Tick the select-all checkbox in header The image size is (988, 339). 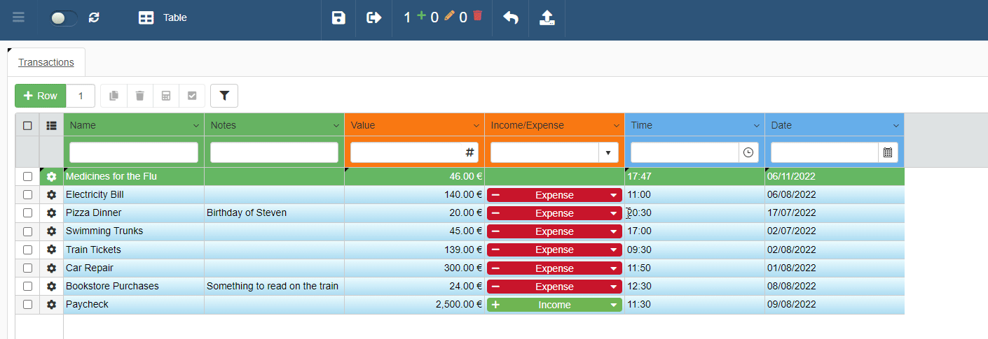click(27, 126)
